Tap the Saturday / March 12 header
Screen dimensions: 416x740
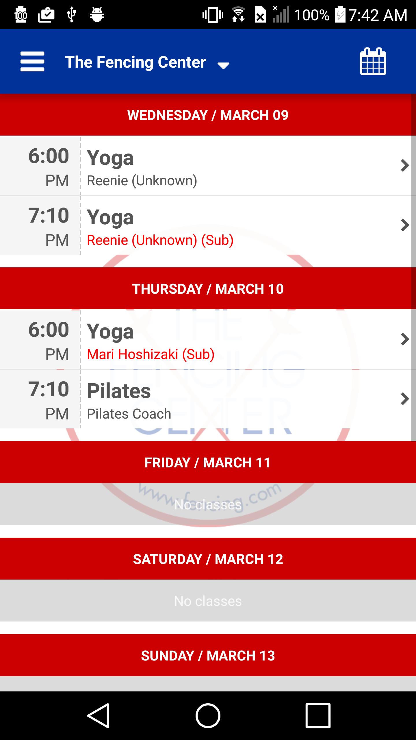tap(208, 559)
